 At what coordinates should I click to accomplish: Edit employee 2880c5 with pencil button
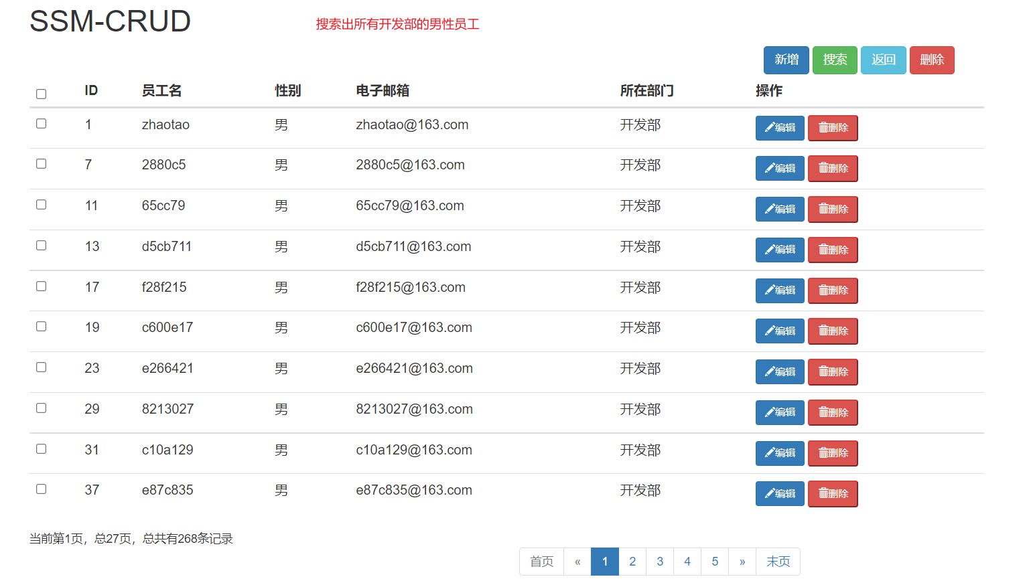point(780,169)
